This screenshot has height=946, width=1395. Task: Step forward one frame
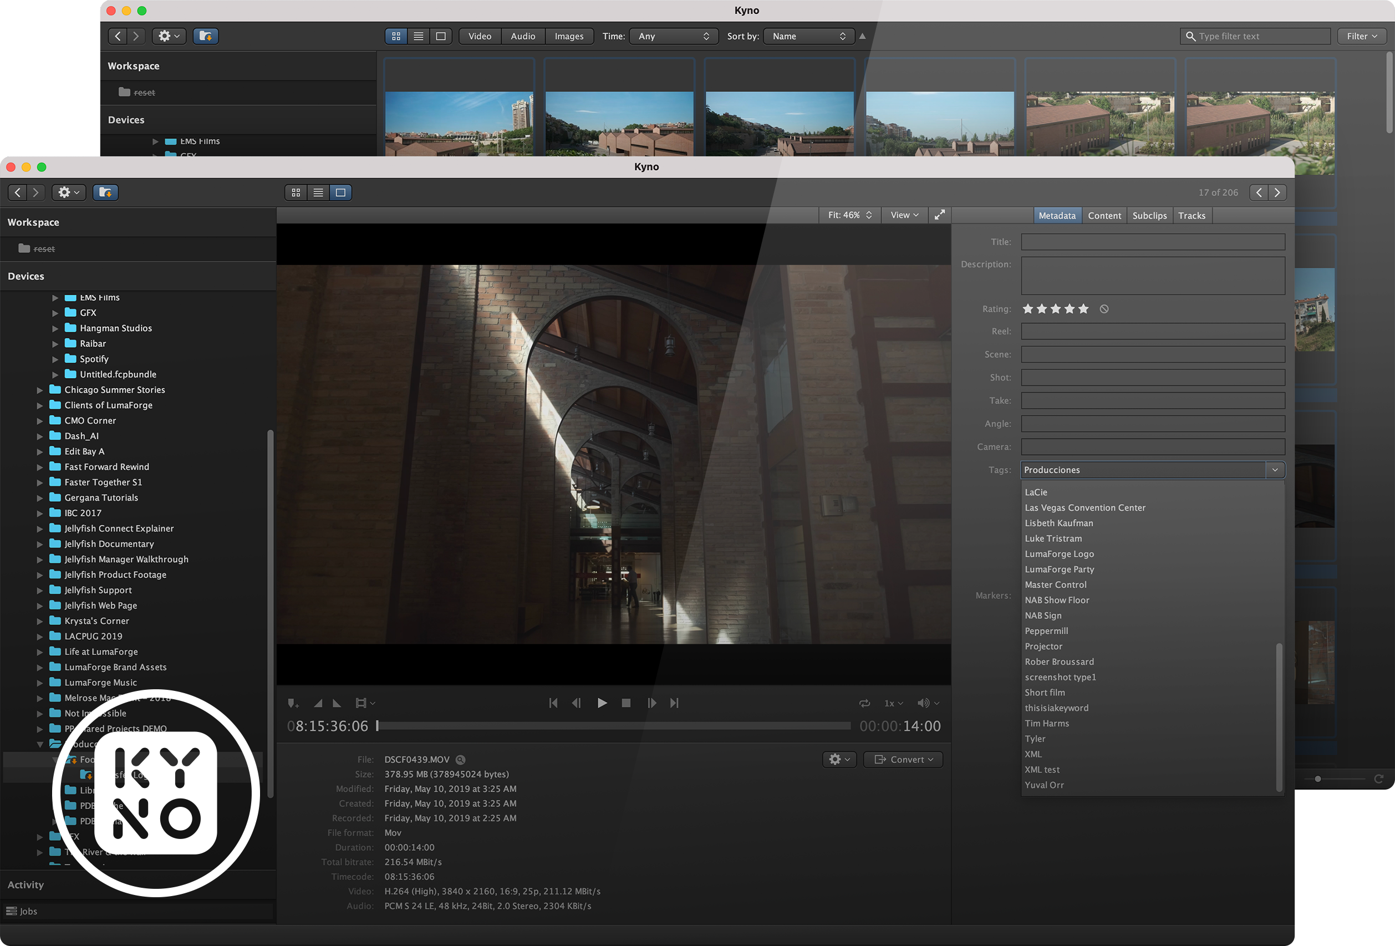tap(651, 703)
